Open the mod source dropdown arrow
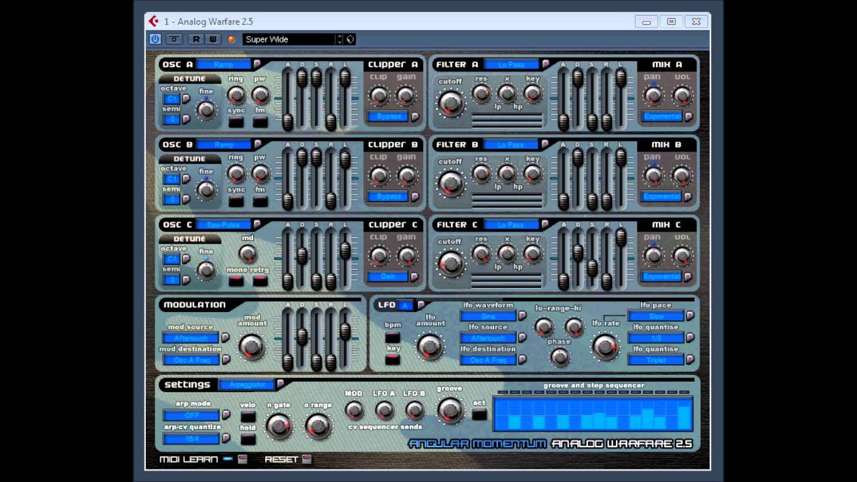Image resolution: width=857 pixels, height=482 pixels. click(x=226, y=337)
